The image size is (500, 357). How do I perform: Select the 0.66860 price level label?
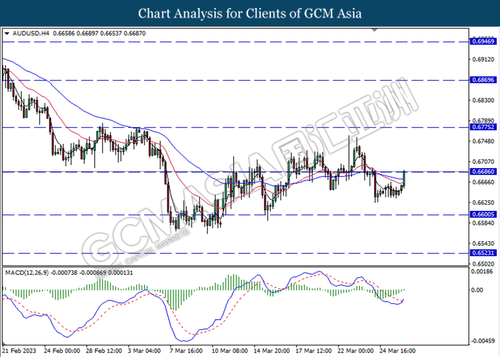point(483,171)
